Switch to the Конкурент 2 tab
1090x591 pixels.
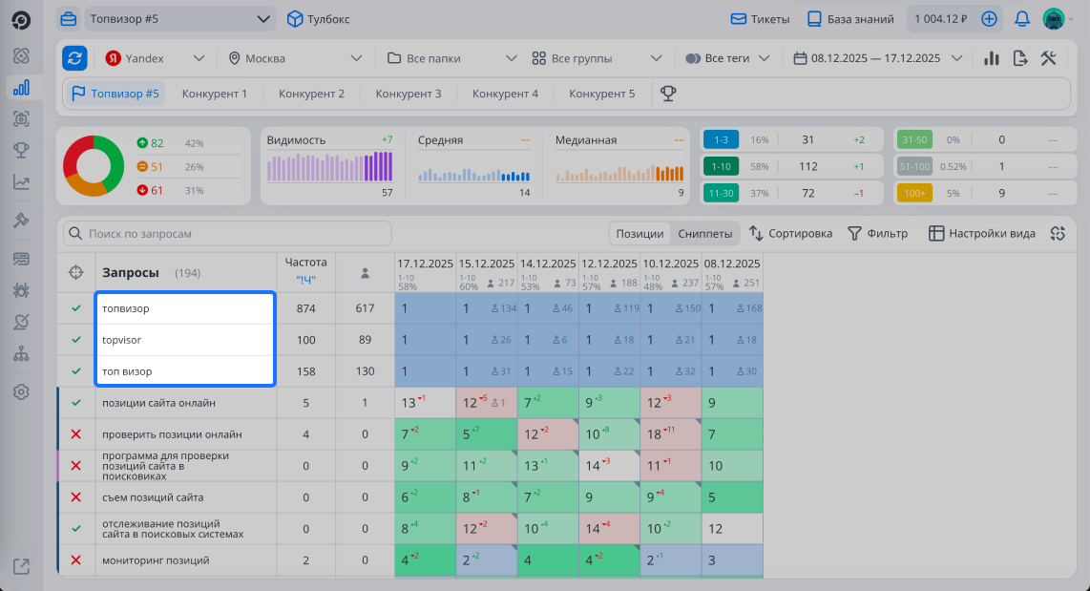click(311, 94)
